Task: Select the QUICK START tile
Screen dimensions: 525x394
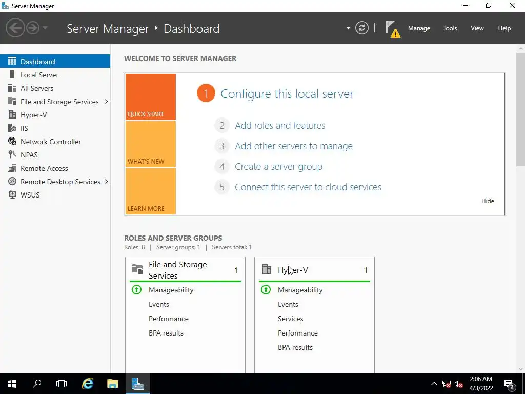Action: click(150, 97)
